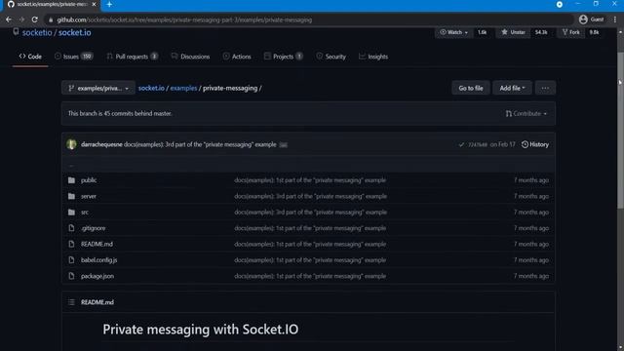The image size is (624, 351).
Task: Open the Discussions tab
Action: tap(190, 57)
